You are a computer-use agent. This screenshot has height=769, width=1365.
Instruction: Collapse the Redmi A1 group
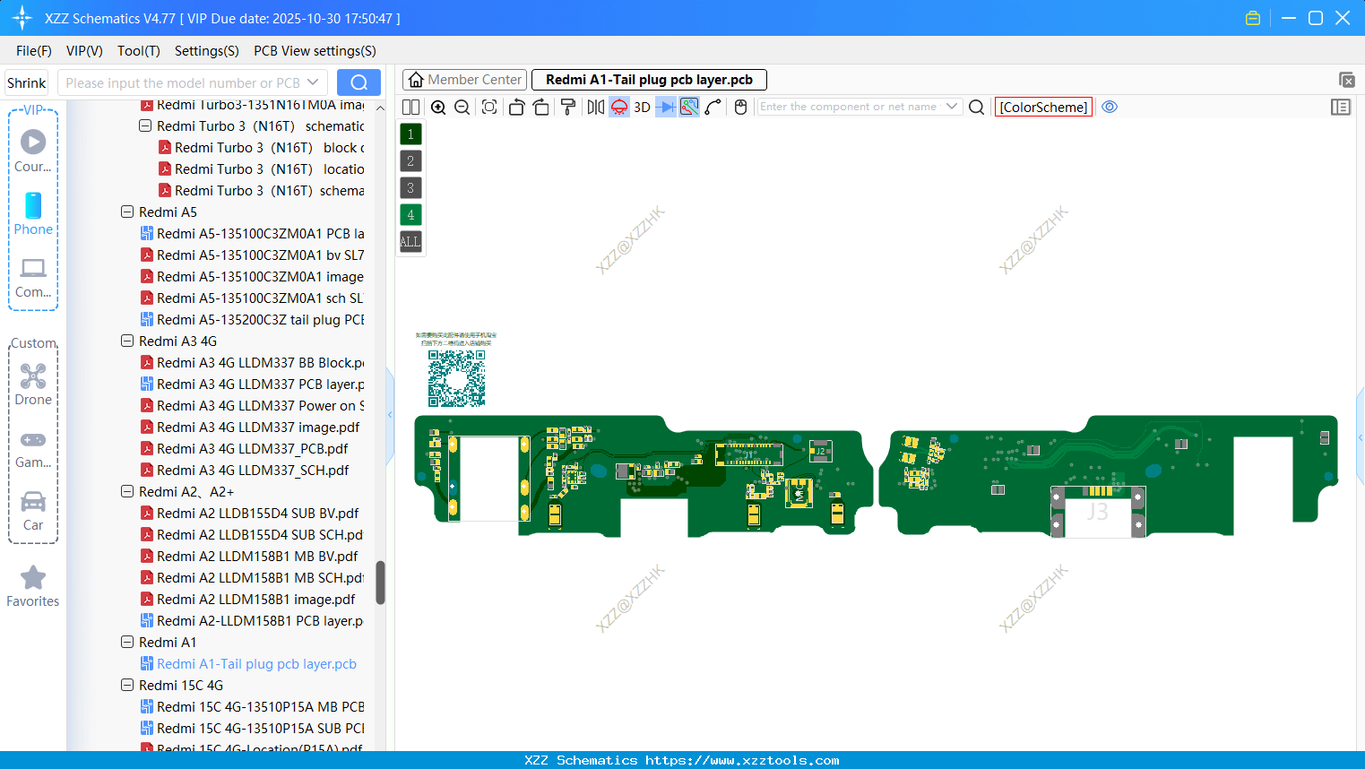pos(127,642)
